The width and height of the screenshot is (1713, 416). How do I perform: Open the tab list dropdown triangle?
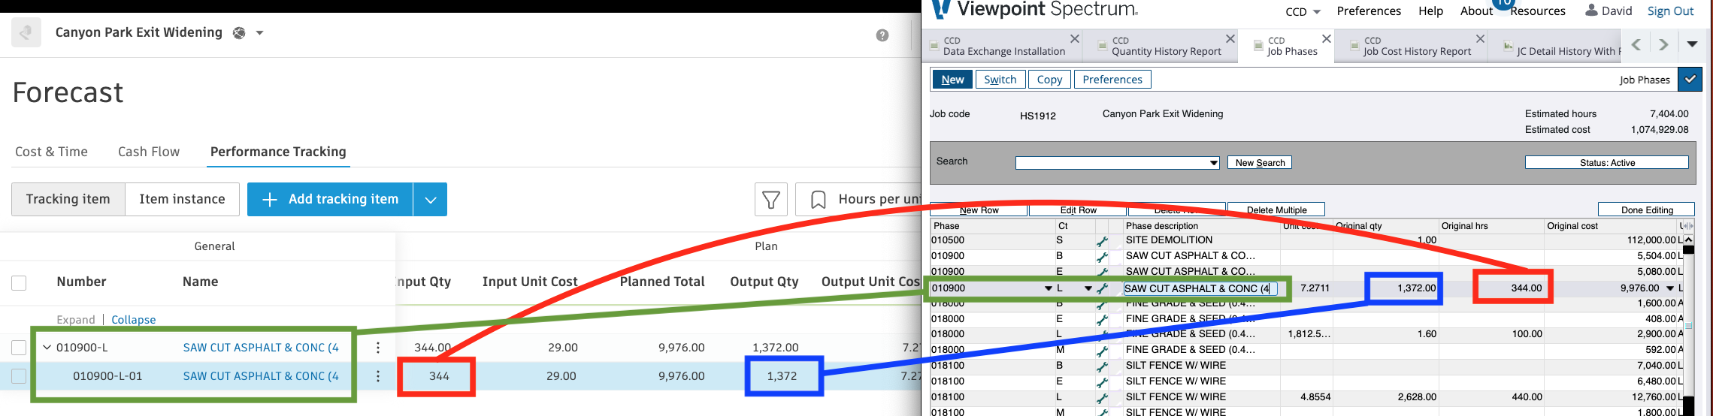click(1692, 44)
